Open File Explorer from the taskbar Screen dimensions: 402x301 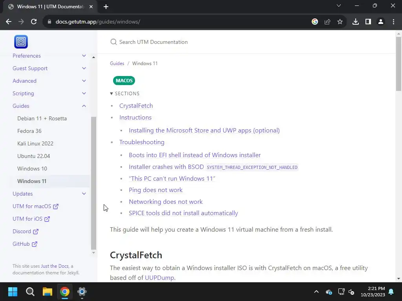point(48,292)
